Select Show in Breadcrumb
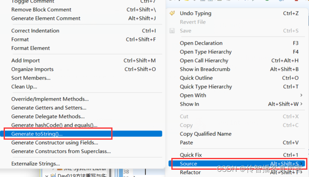Screen dimensions: 309x177 237,69
